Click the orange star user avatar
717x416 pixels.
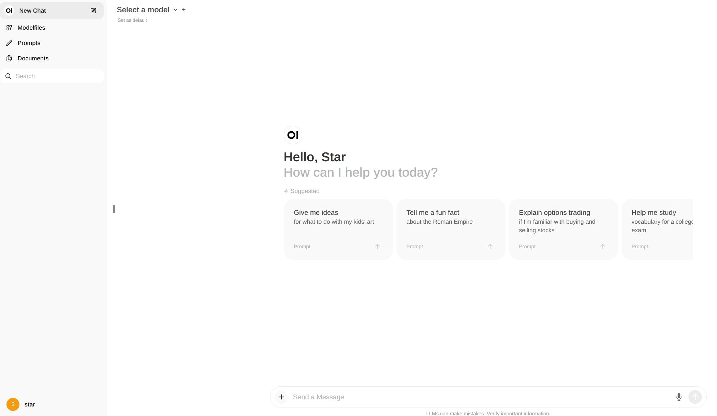(13, 404)
